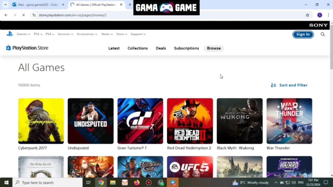Expand the Games dropdown menu
This screenshot has height=187, width=333.
pos(23,34)
